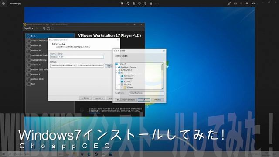
Task: Select the Windows 98 virtual machine
Action: pos(37,45)
